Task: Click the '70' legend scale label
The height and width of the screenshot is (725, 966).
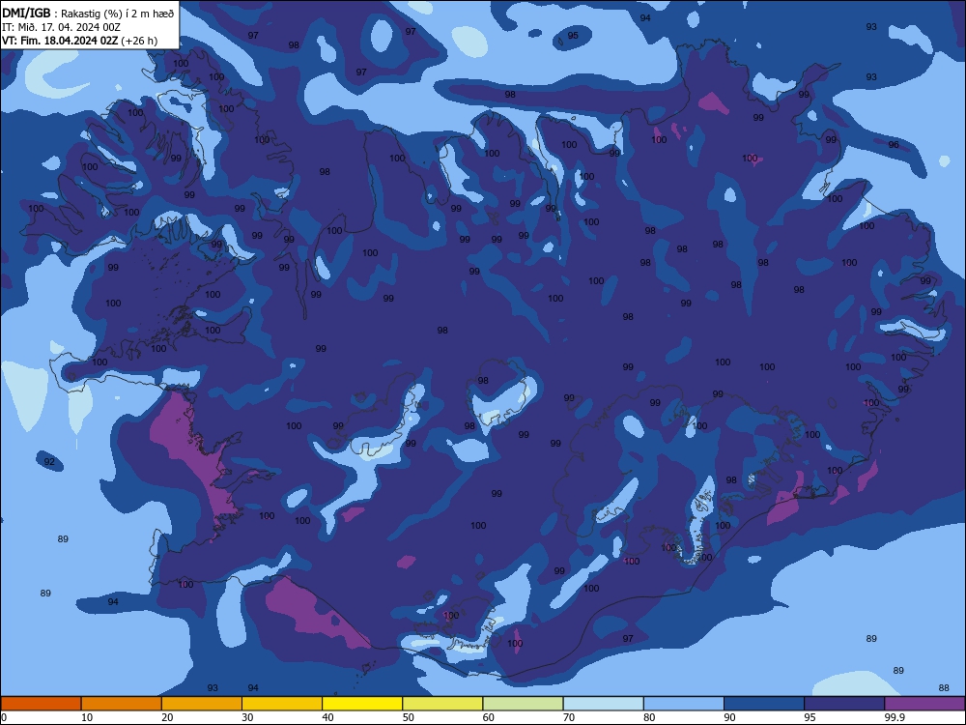Action: [x=569, y=717]
